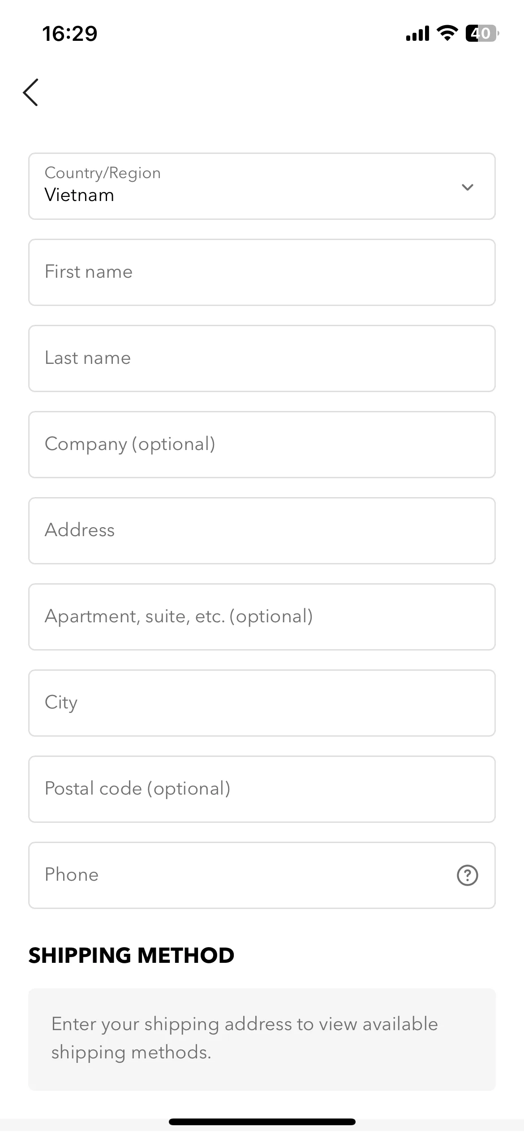Tap the Shipping Method heading
The image size is (524, 1136).
click(131, 956)
